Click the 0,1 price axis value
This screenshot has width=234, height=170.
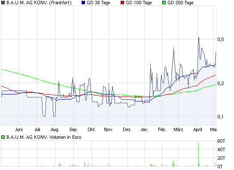coord(221,117)
